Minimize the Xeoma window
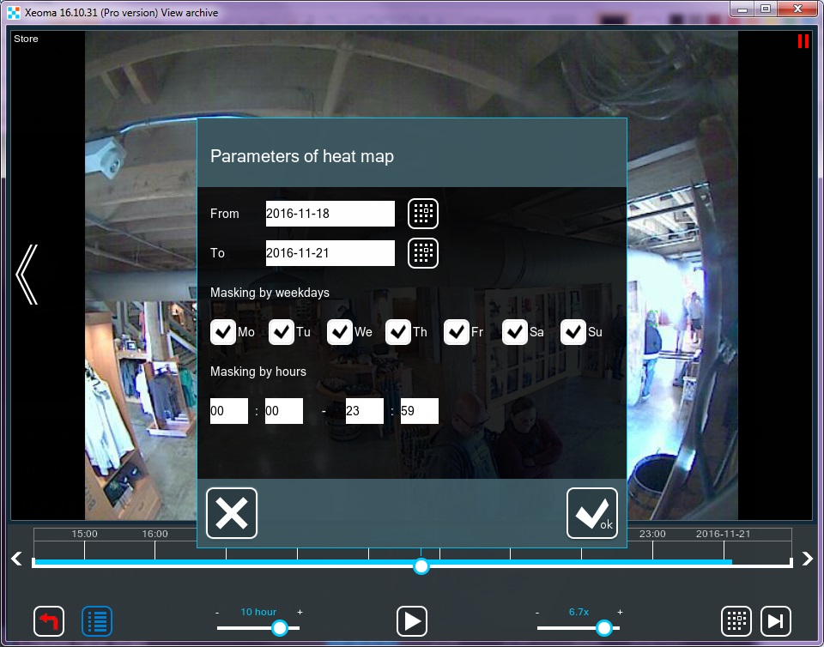The height and width of the screenshot is (647, 824). point(742,9)
